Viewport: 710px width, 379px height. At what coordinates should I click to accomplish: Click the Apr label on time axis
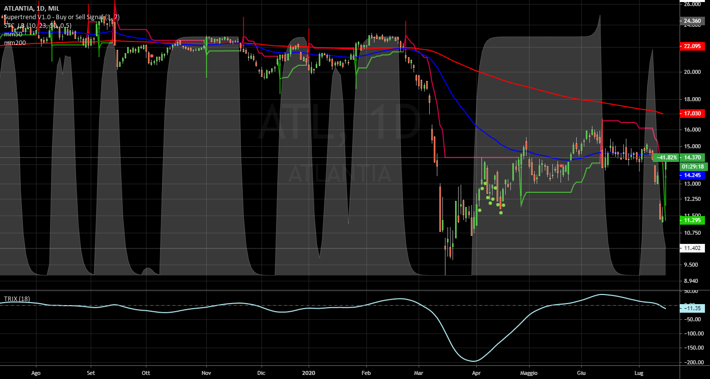coord(476,372)
